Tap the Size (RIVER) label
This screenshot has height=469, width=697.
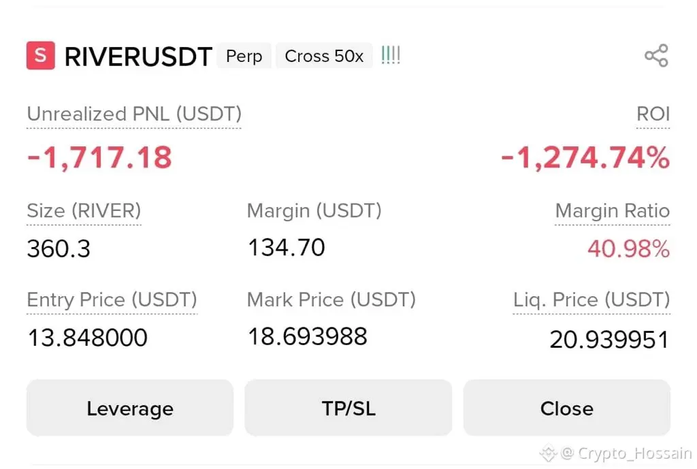point(84,211)
